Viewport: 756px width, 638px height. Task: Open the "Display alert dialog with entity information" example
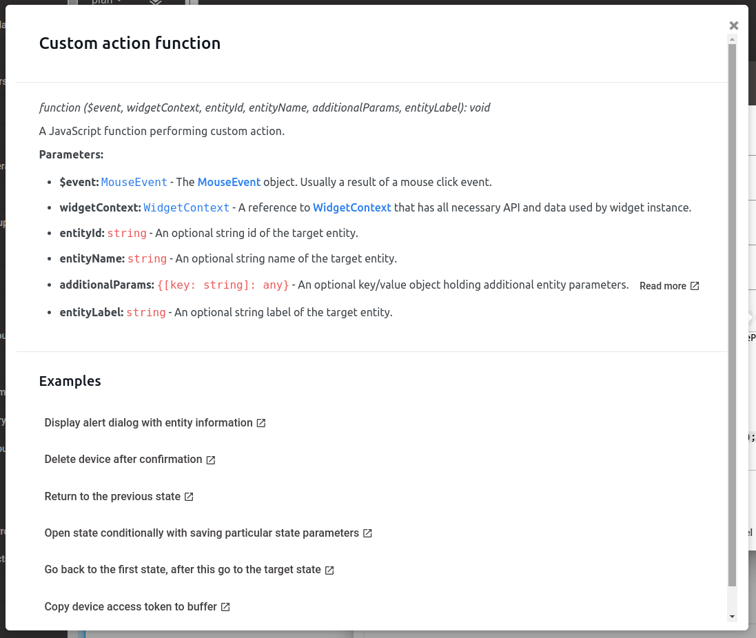[147, 422]
